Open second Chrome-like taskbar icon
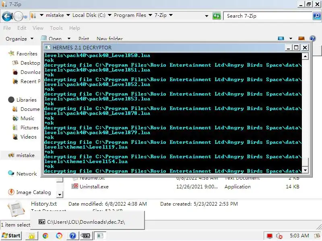The width and height of the screenshot is (322, 241). pyautogui.click(x=59, y=236)
